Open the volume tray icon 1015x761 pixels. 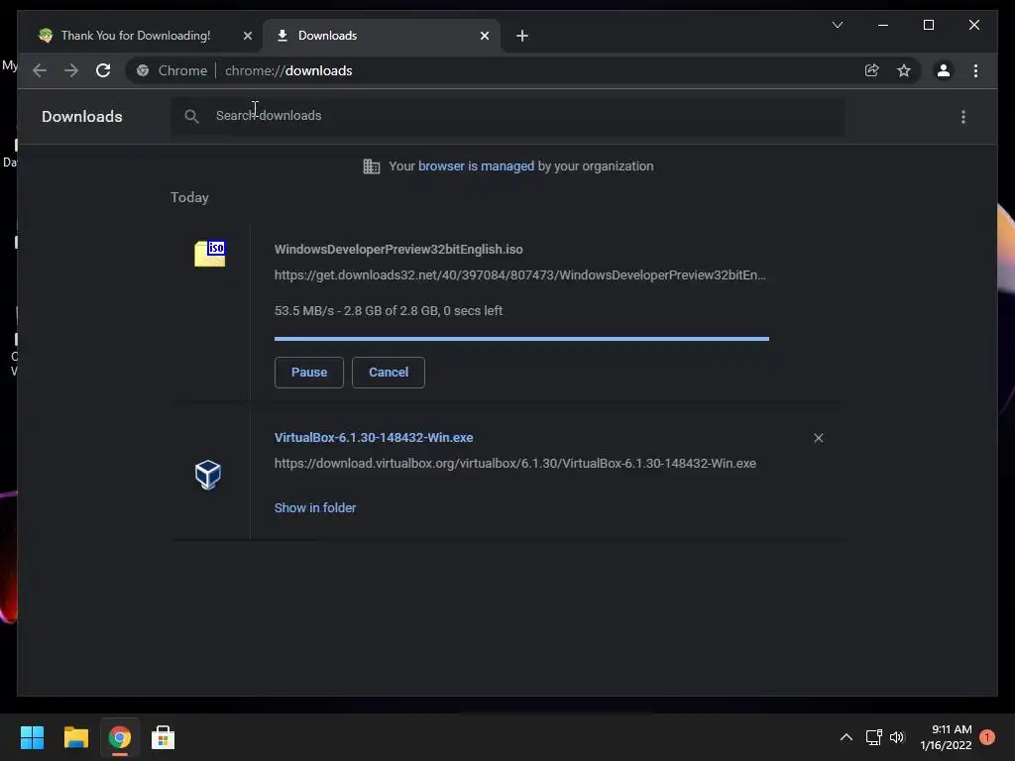pos(896,737)
